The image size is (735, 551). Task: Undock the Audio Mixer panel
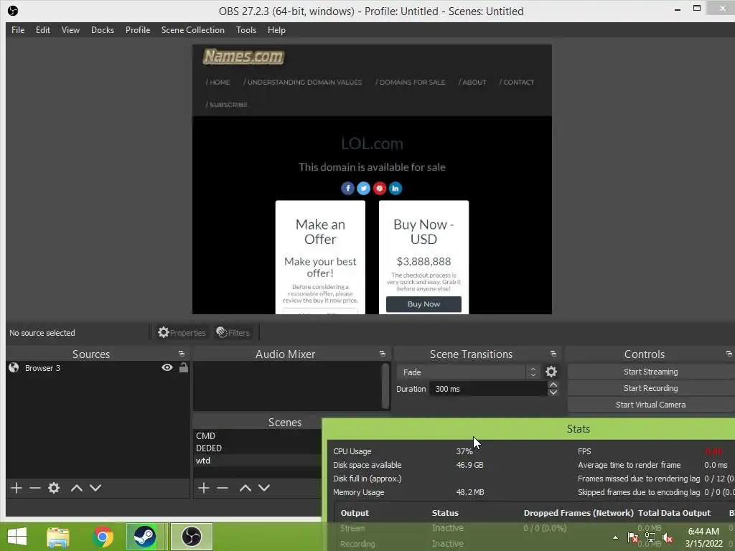pyautogui.click(x=383, y=354)
